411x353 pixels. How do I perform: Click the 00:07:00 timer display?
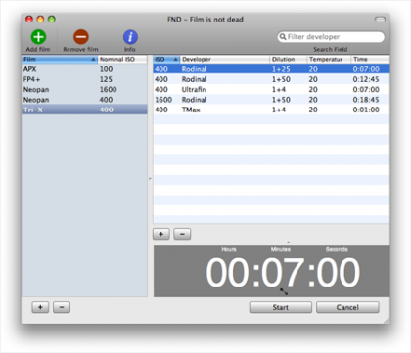point(283,272)
